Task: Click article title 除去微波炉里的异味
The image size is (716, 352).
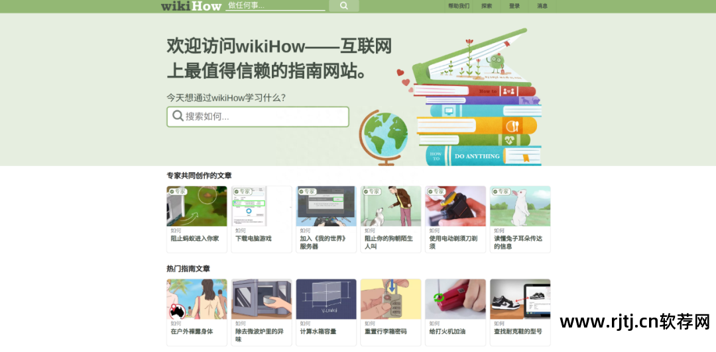Action: coord(259,335)
